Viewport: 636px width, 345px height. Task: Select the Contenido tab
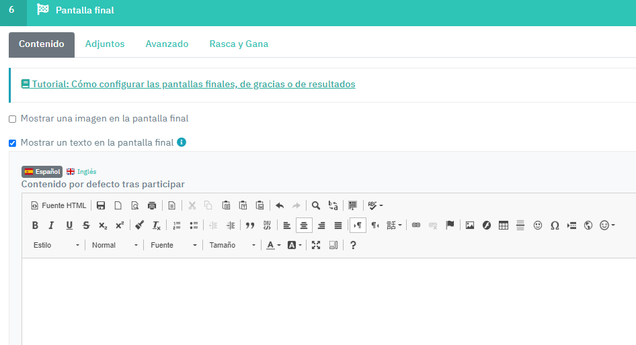point(42,44)
